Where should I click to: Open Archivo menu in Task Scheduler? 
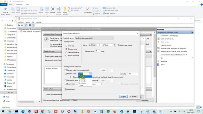[x=21, y=22]
